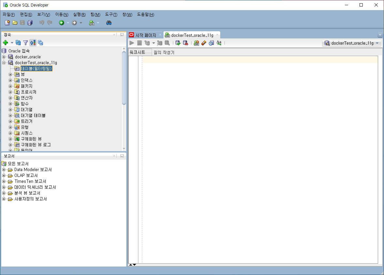Refresh connections with the refresh icon
The height and width of the screenshot is (275, 384).
pos(18,43)
